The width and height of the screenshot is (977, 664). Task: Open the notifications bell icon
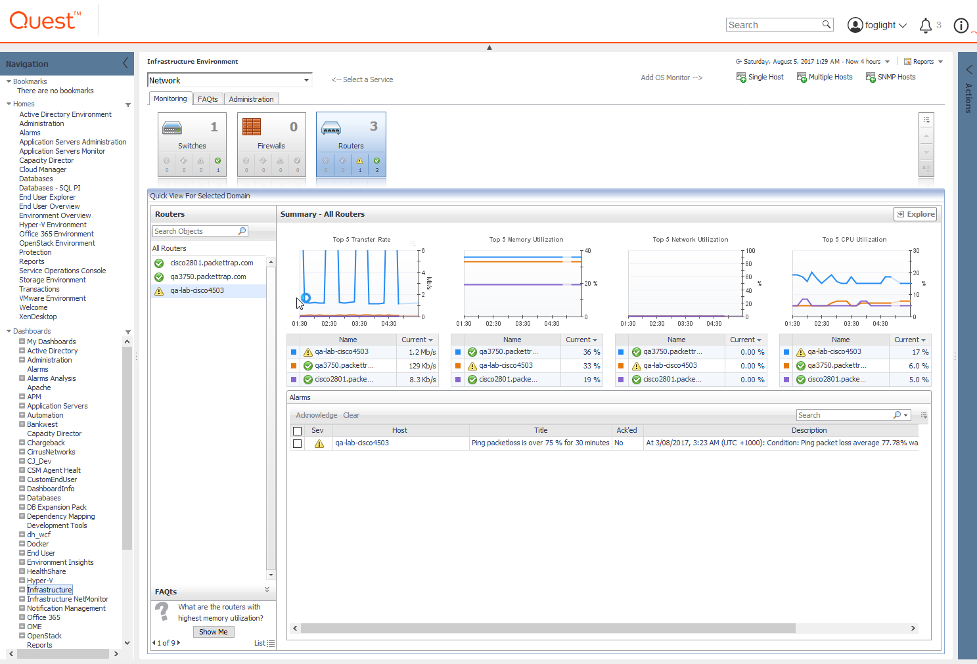tap(925, 26)
